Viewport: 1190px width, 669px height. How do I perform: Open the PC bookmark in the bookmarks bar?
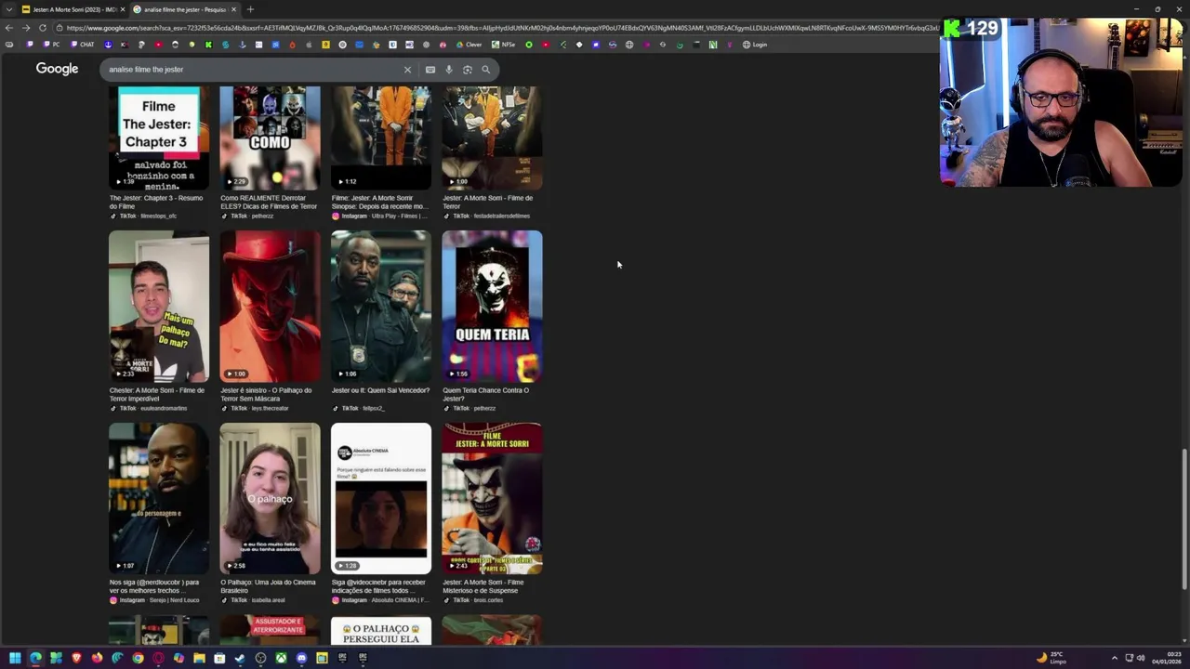pyautogui.click(x=51, y=45)
